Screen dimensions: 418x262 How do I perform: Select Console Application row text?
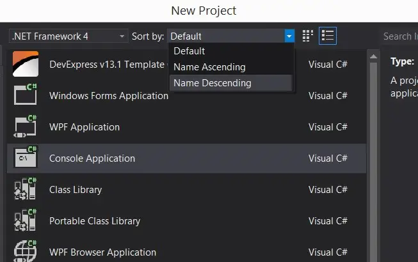click(92, 158)
